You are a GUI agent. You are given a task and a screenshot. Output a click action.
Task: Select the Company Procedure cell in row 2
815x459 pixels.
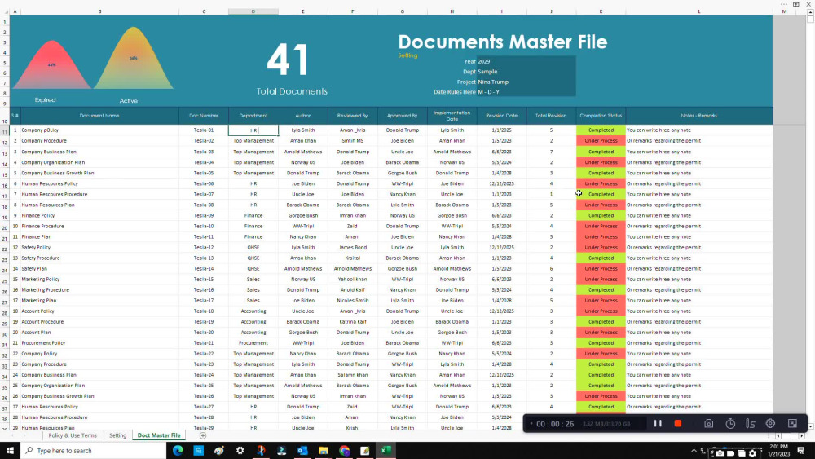[99, 141]
